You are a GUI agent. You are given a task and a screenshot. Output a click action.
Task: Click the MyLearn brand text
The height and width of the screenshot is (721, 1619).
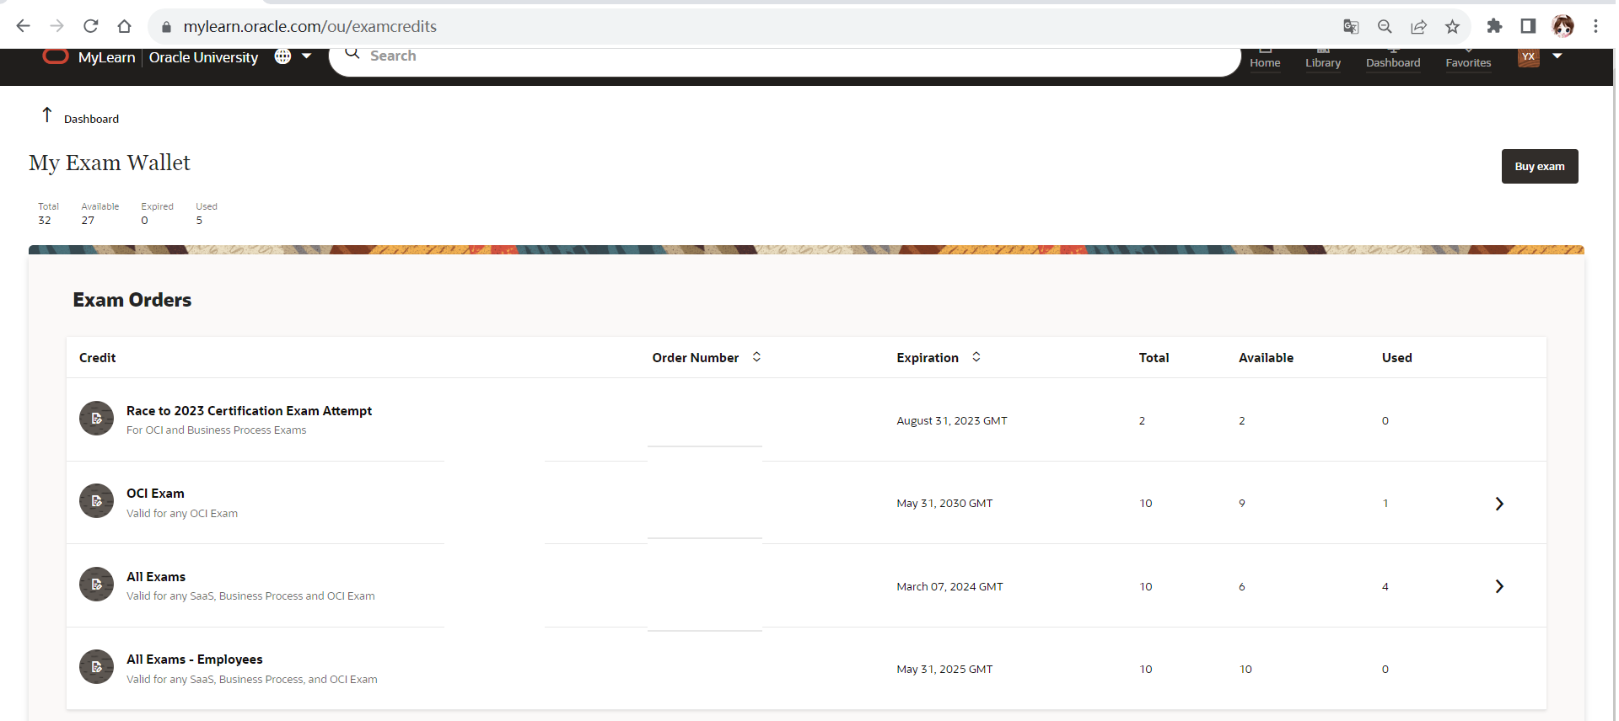click(x=106, y=57)
